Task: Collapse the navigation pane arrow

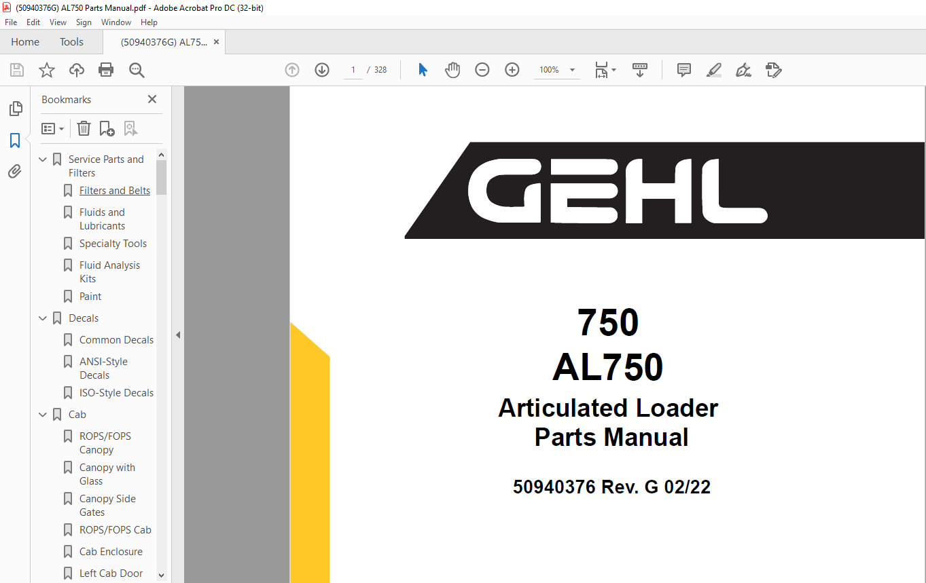Action: [178, 335]
